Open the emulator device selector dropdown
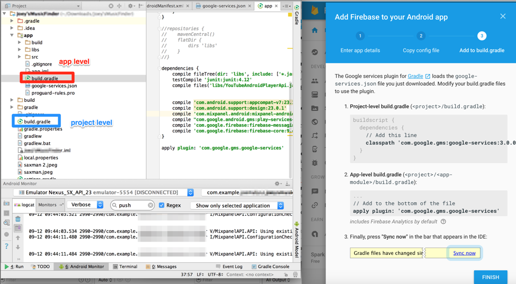 click(x=191, y=193)
